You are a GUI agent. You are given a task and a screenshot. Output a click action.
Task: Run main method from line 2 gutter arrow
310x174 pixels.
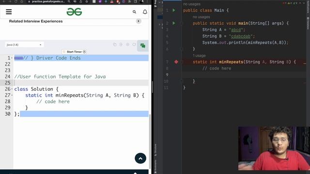click(174, 23)
